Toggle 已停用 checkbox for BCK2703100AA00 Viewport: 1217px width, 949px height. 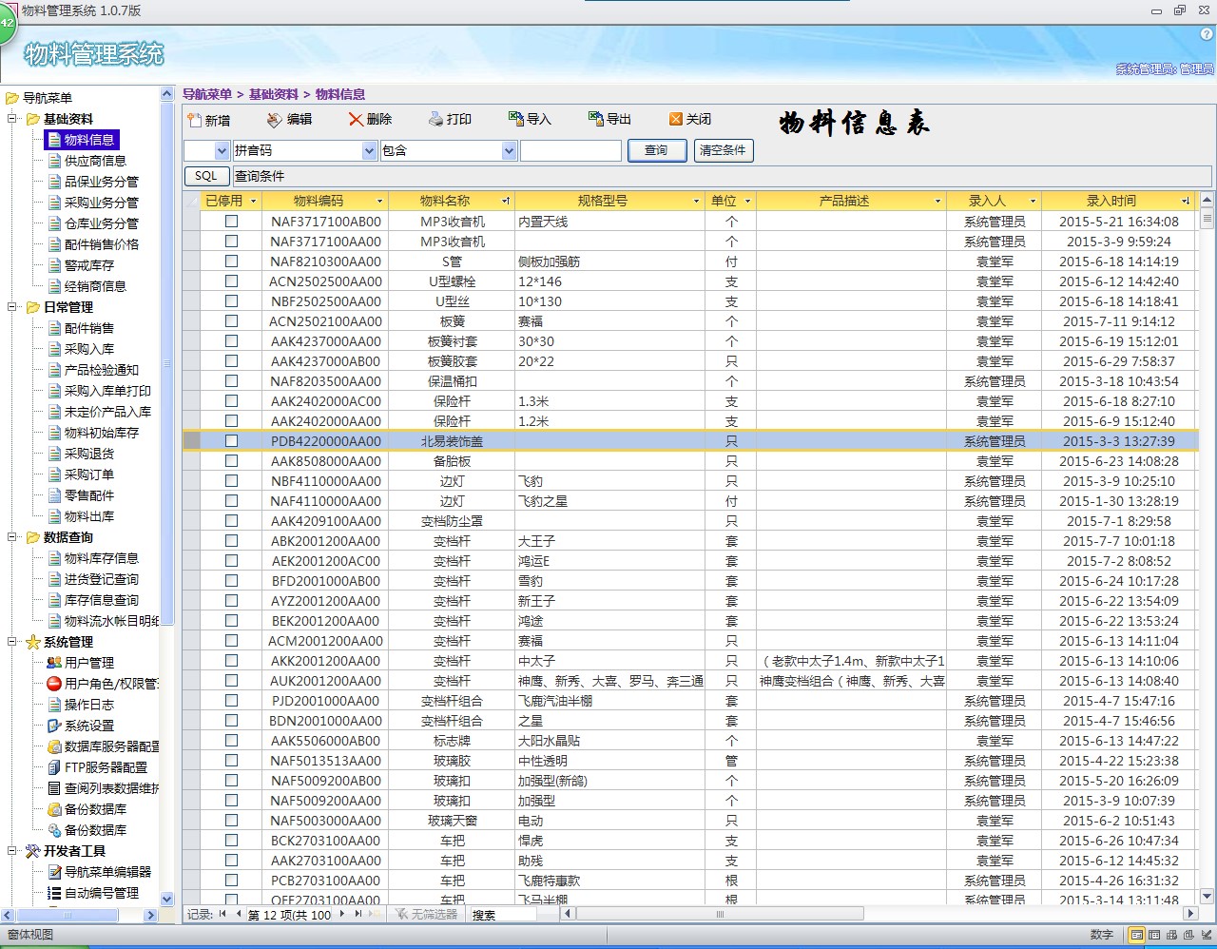[x=231, y=840]
